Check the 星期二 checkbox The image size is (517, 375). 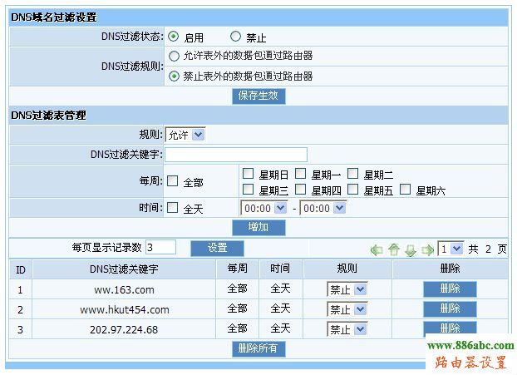352,173
